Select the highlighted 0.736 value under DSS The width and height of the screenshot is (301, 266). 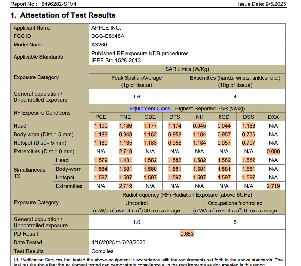tap(249, 134)
